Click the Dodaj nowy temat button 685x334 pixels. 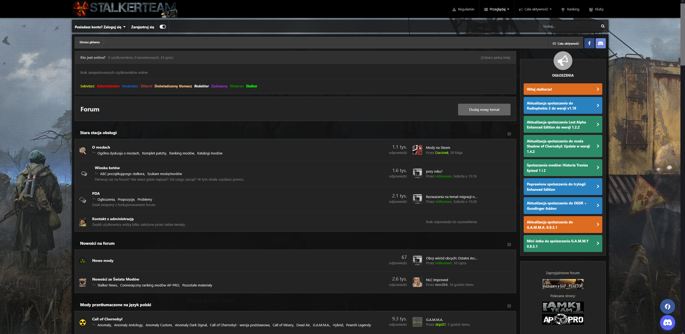pyautogui.click(x=484, y=110)
